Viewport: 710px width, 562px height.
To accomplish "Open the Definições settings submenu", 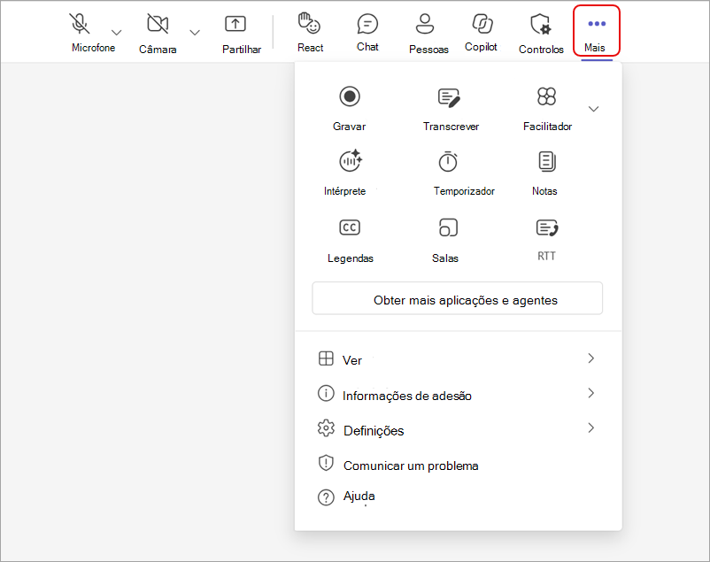I will (x=458, y=430).
